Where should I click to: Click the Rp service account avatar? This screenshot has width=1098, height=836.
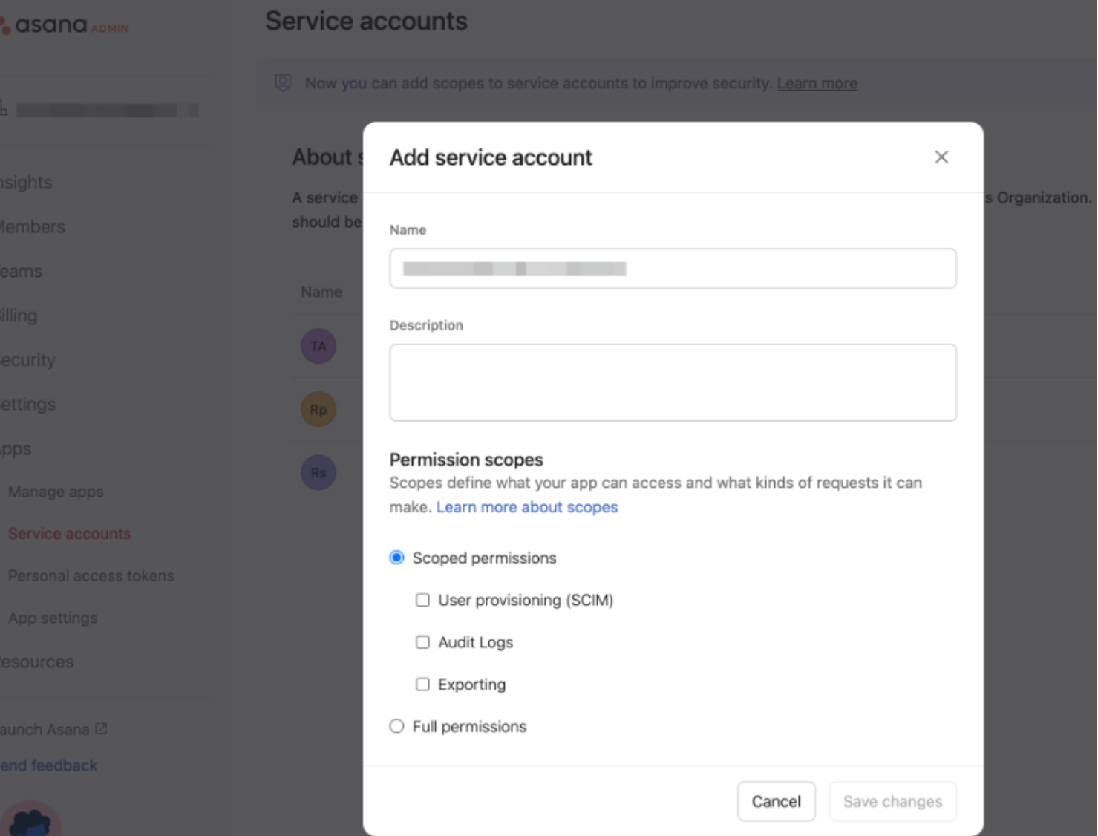click(318, 409)
